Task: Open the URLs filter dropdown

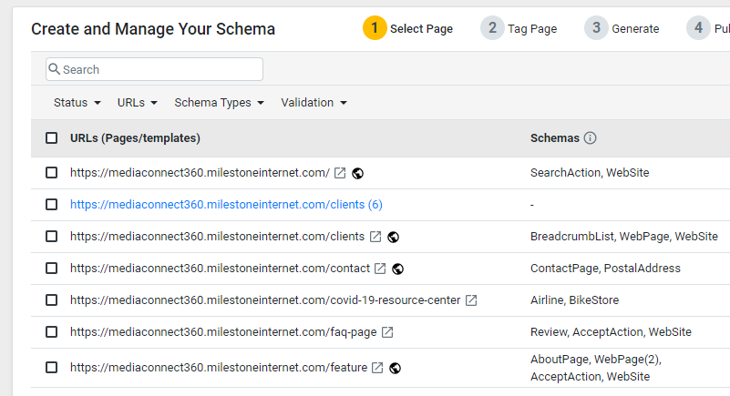Action: tap(138, 102)
